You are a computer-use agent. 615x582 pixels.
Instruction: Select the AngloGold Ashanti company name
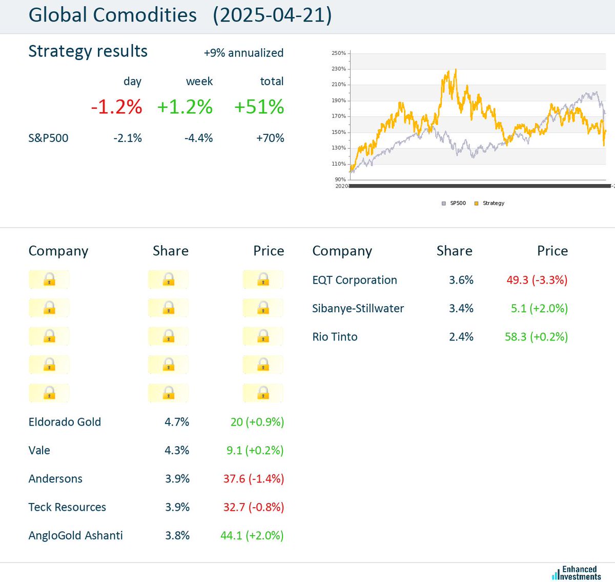(75, 535)
